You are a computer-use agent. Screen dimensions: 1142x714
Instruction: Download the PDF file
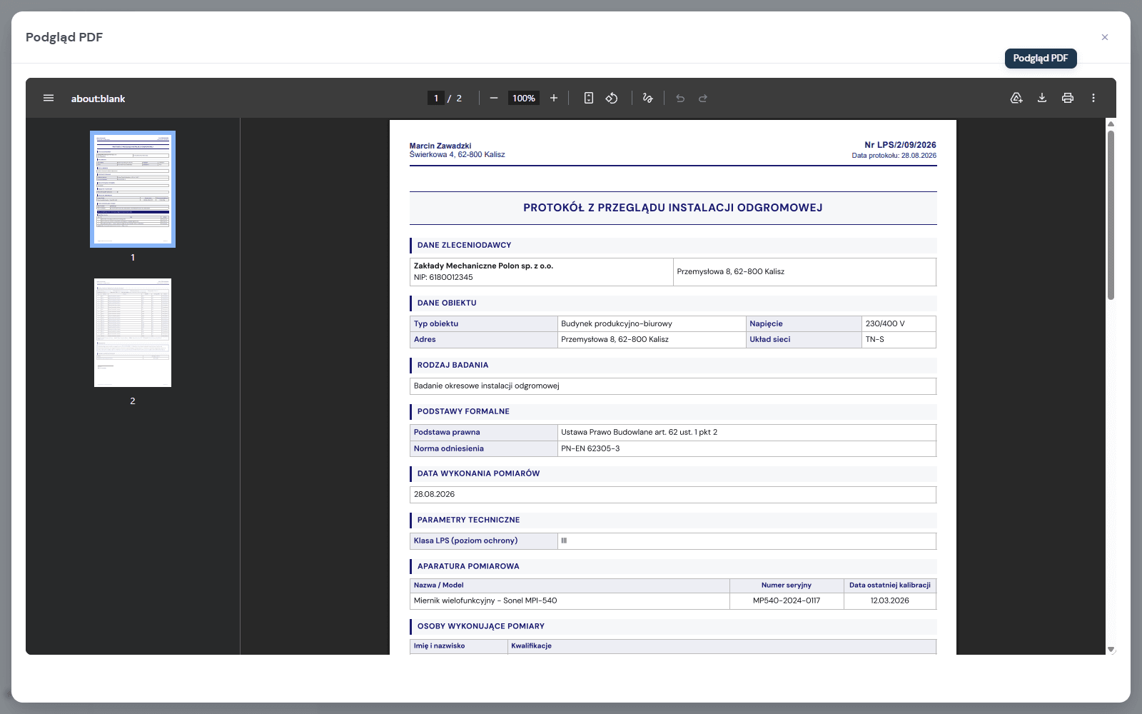tap(1042, 98)
